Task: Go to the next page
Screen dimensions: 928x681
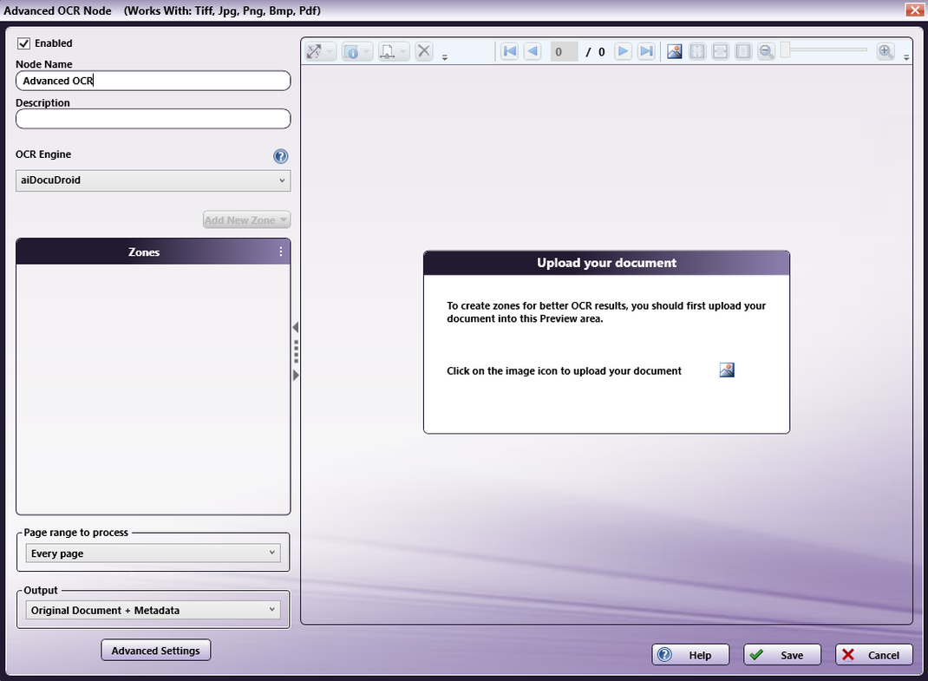Action: pos(623,51)
